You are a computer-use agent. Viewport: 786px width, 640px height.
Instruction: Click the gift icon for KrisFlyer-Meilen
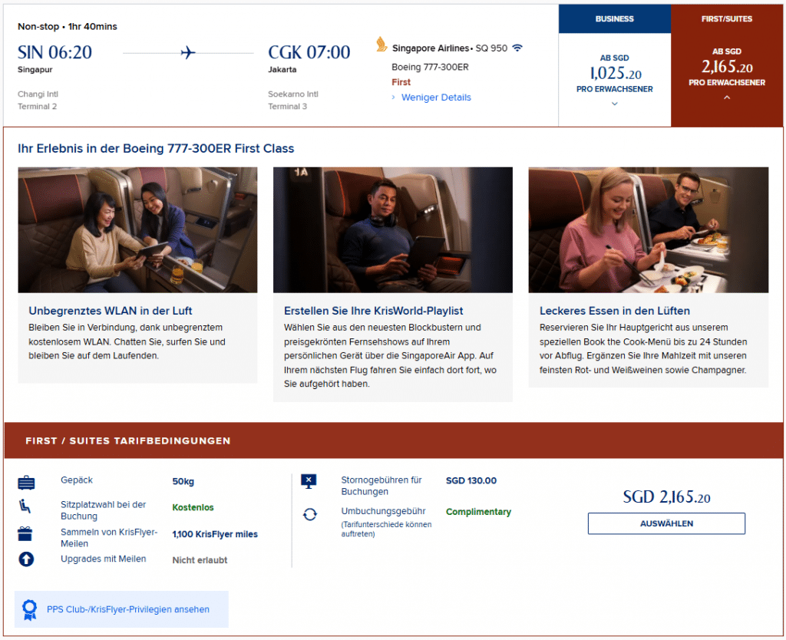coord(26,534)
